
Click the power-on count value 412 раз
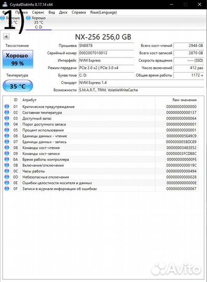[189, 68]
